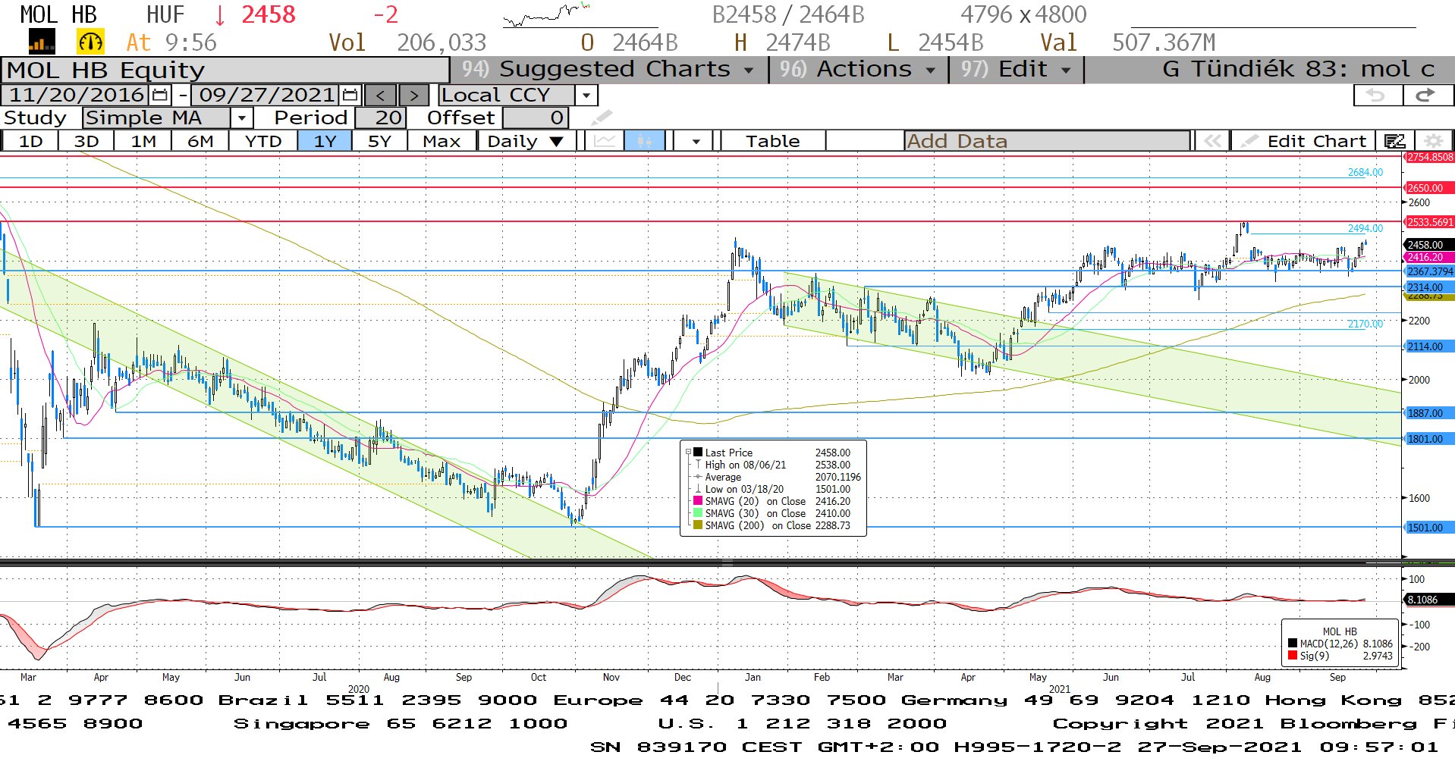This screenshot has width=1455, height=777.
Task: Click the orange bar-chart signal icon
Action: coord(41,42)
